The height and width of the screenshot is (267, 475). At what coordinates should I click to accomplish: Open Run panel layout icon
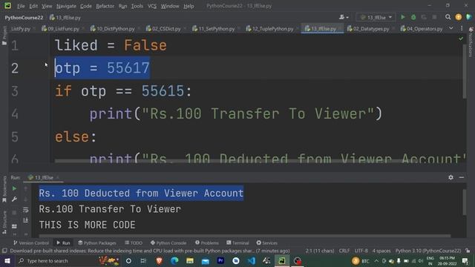click(14, 225)
